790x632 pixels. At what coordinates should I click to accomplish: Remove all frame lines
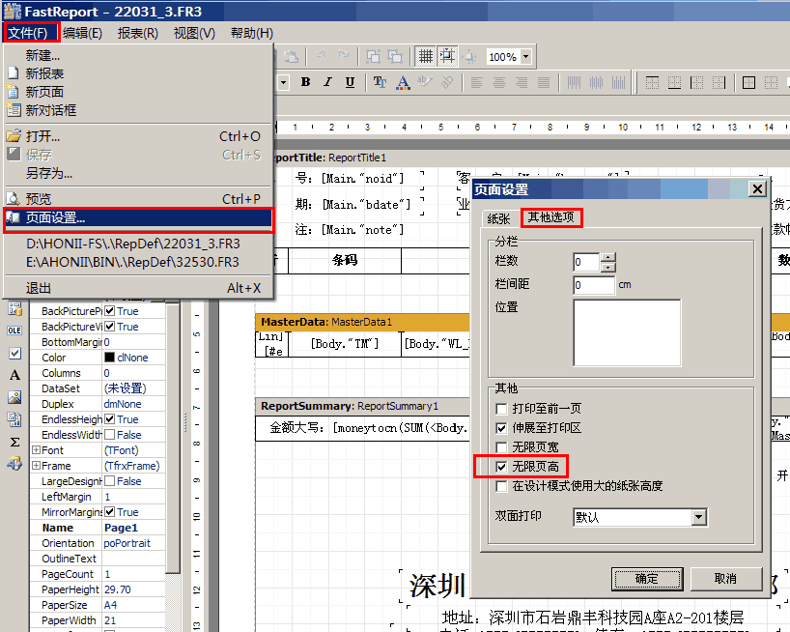771,82
